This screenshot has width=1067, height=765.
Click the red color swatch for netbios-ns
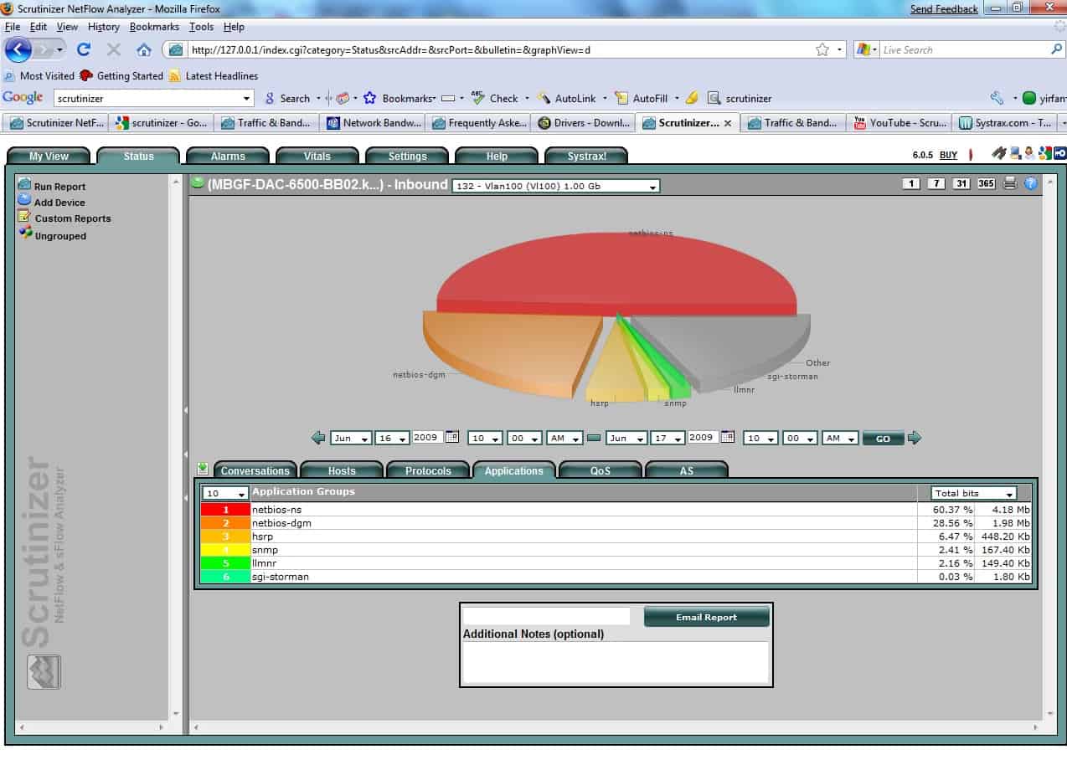point(223,510)
